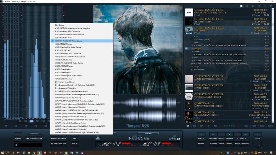Select the Null Output device

point(82,25)
